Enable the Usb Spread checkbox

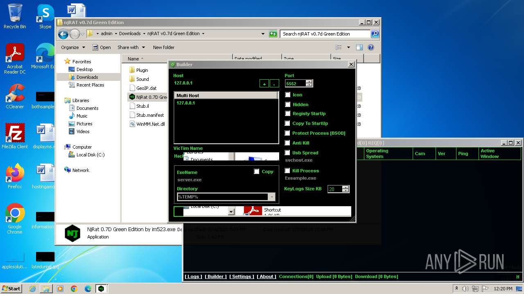tap(288, 153)
